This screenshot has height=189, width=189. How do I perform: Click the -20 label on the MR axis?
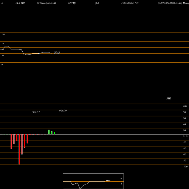[x=184, y=143]
